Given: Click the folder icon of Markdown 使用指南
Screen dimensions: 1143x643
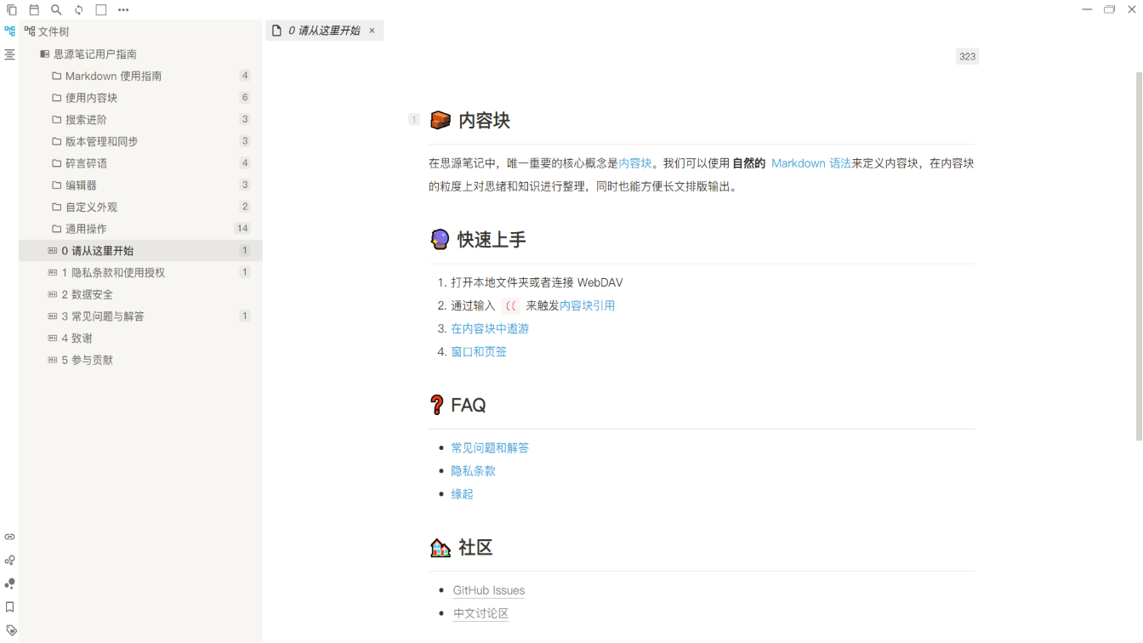Looking at the screenshot, I should point(56,76).
